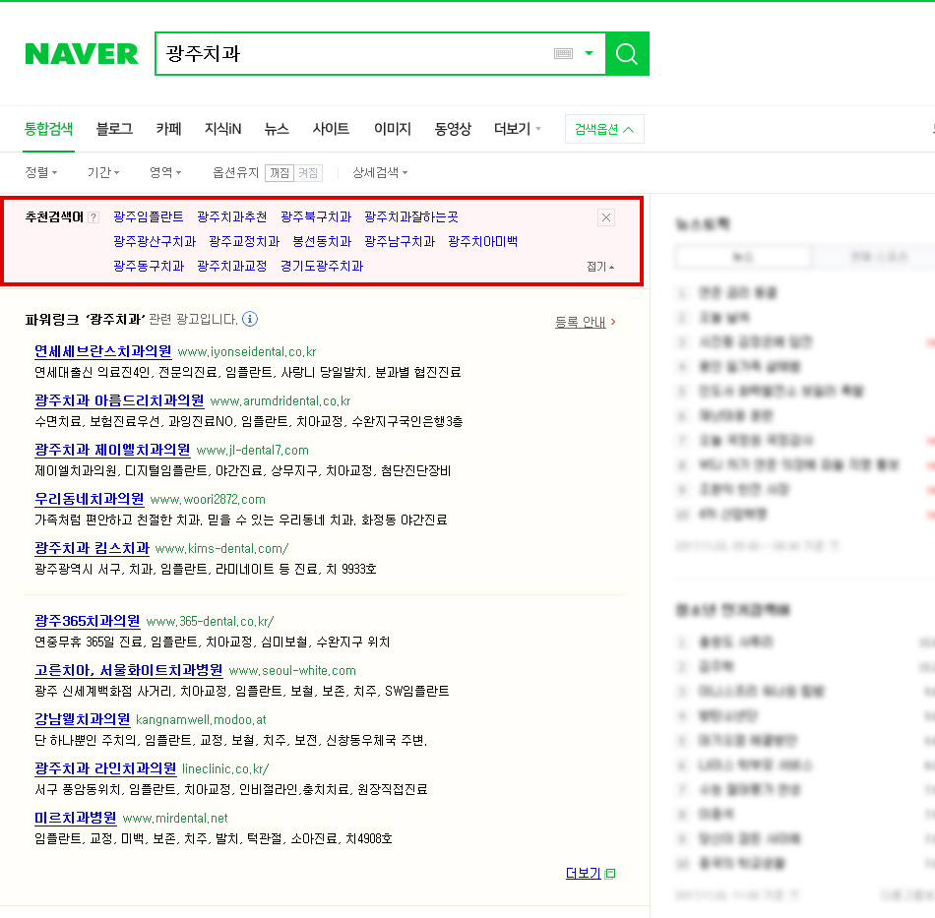The image size is (935, 918).
Task: Turn on 옵션유지 by clicking 켜짐
Action: point(307,172)
